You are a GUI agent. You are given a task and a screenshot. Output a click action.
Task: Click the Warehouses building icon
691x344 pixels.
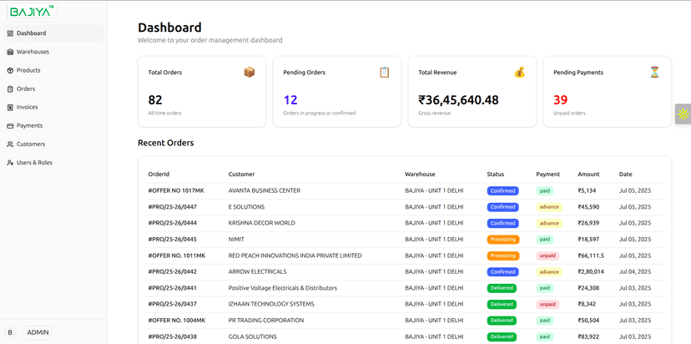coord(11,52)
